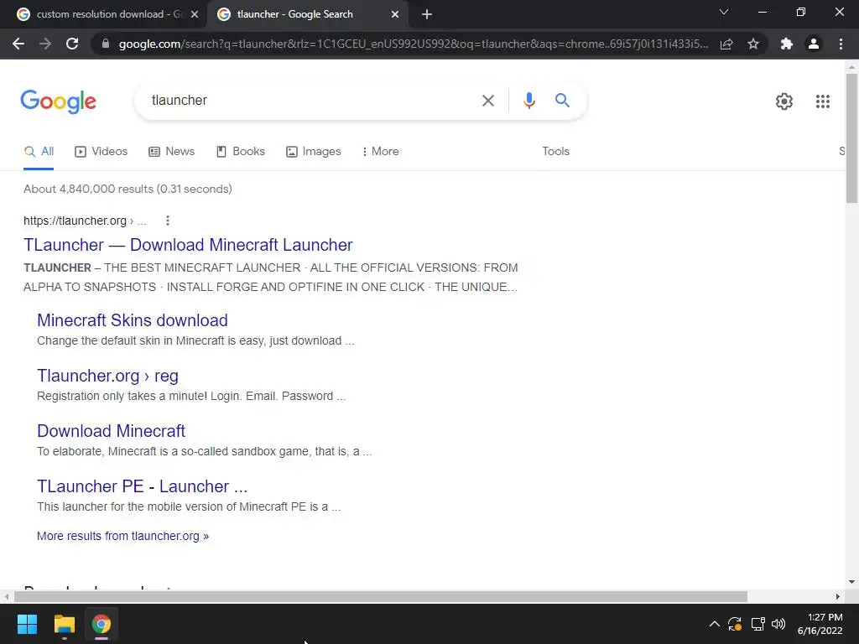859x644 pixels.
Task: View site information via the lock icon
Action: coord(106,44)
